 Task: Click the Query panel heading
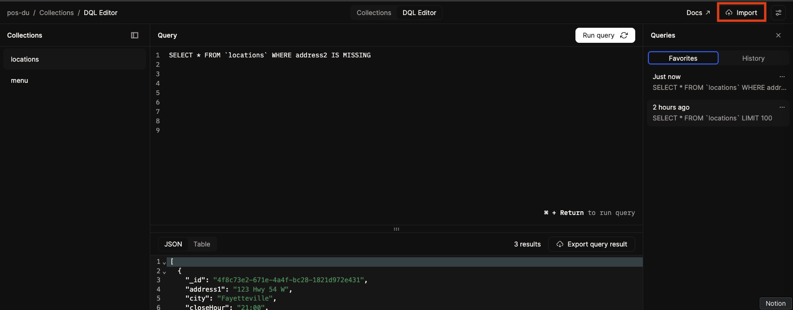click(x=167, y=35)
